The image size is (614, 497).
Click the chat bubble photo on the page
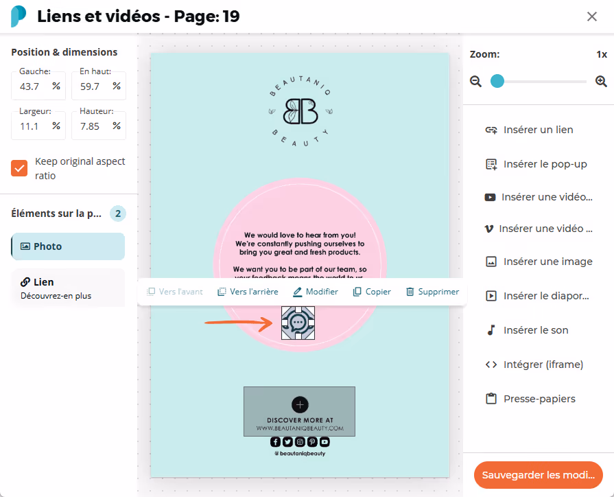pos(298,323)
